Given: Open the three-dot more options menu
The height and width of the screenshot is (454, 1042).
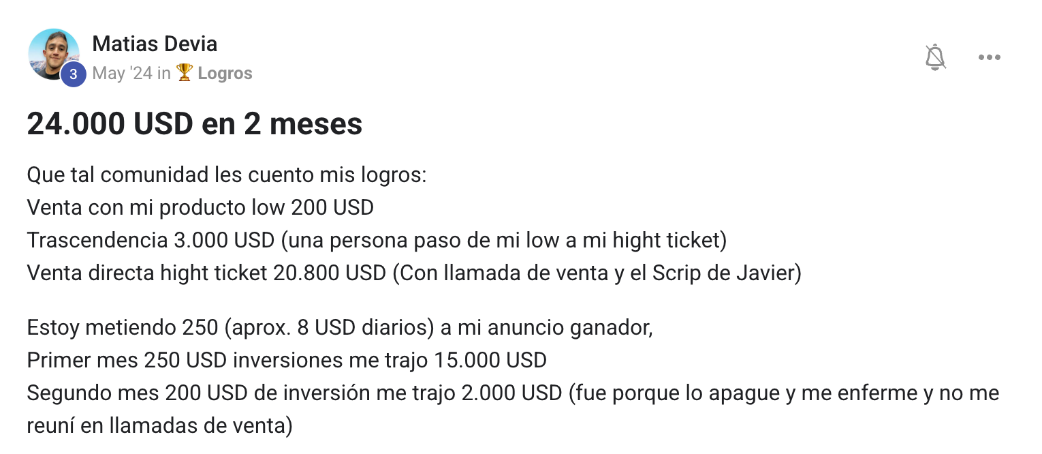Looking at the screenshot, I should [989, 57].
